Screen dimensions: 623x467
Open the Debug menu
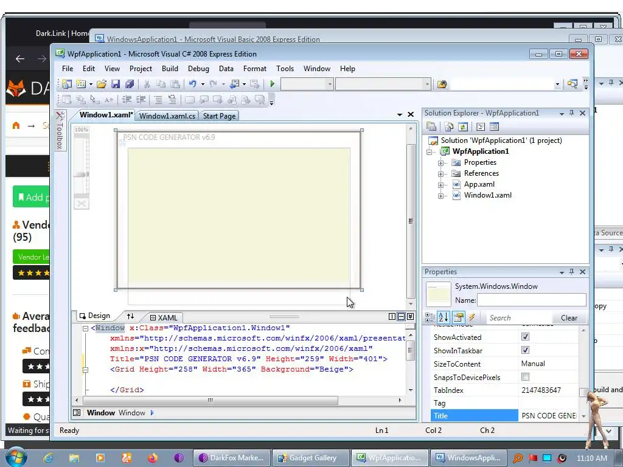click(x=198, y=69)
